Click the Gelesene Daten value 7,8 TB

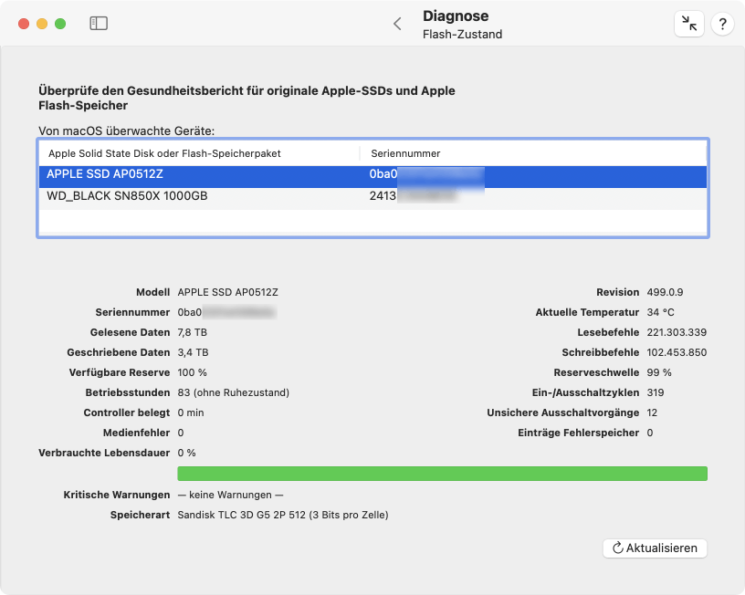[x=192, y=332]
